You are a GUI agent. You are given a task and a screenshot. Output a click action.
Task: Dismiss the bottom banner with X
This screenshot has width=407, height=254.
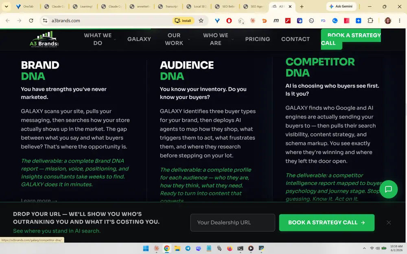click(389, 222)
